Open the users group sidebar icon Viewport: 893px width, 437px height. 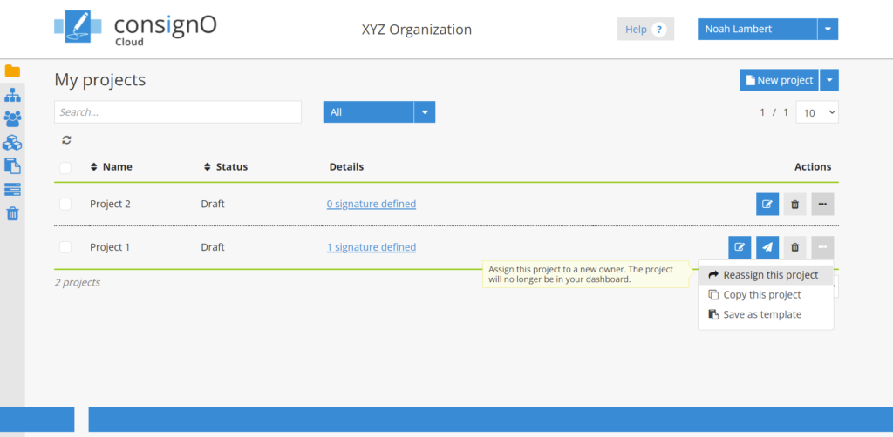12,118
